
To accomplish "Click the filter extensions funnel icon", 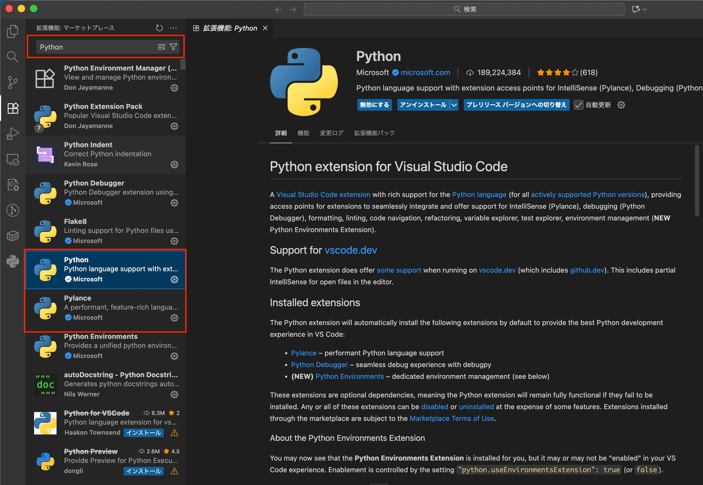I will coord(173,47).
